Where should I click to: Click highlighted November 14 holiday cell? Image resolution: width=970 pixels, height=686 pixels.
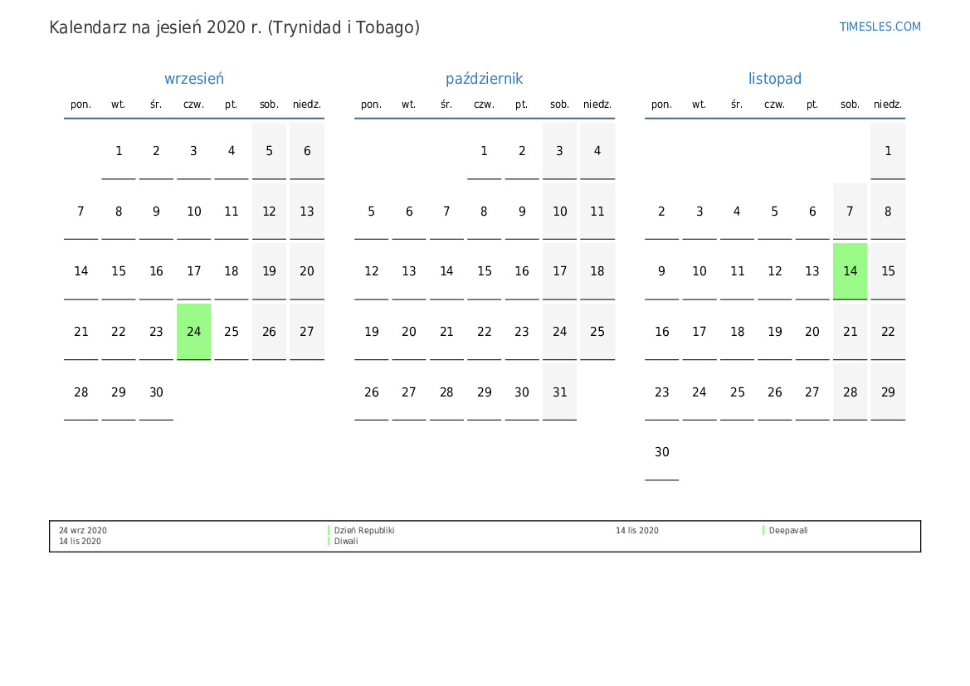[x=850, y=271]
